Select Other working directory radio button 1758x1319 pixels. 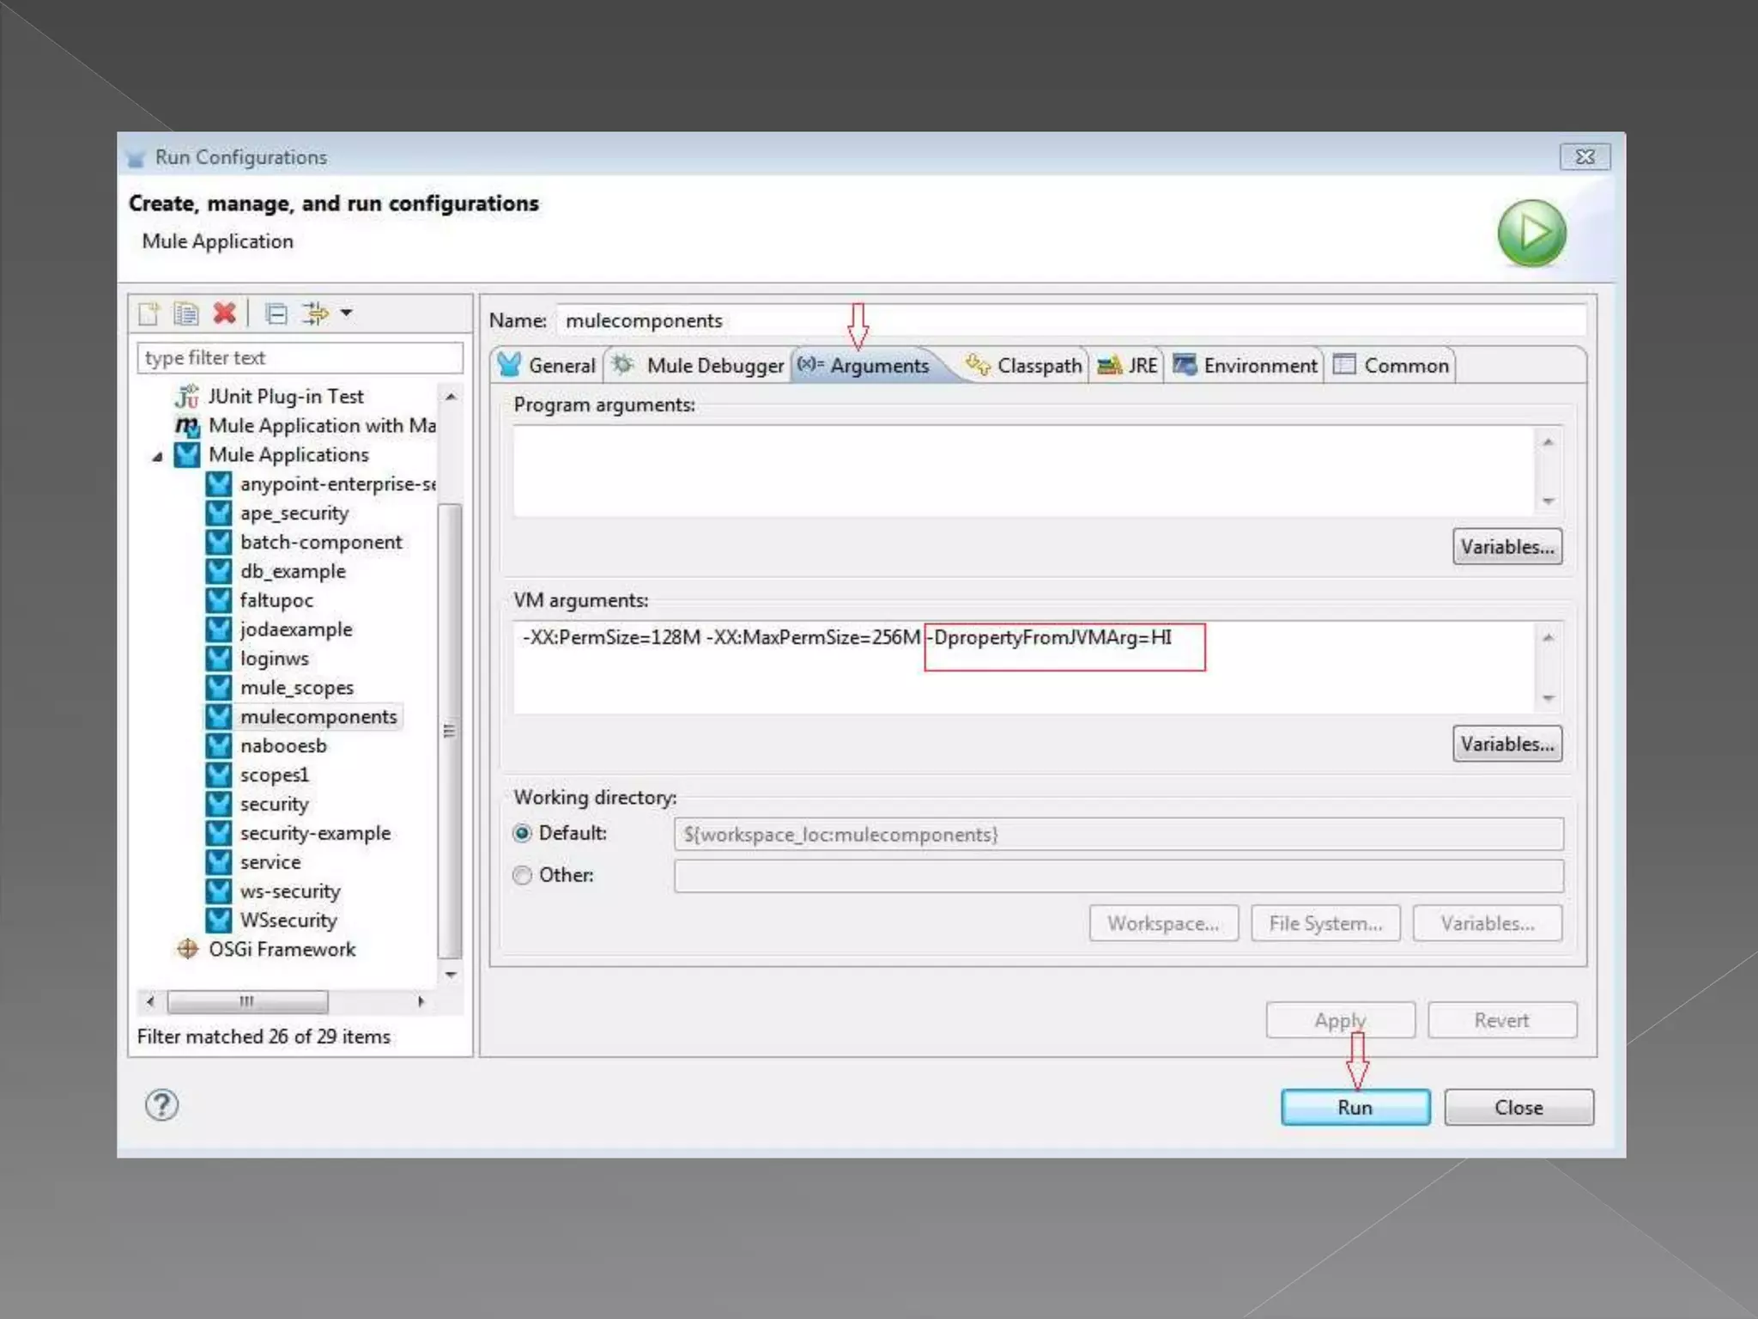[x=522, y=875]
